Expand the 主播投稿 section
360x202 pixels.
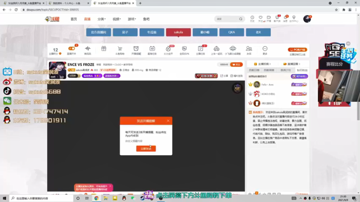point(262,64)
